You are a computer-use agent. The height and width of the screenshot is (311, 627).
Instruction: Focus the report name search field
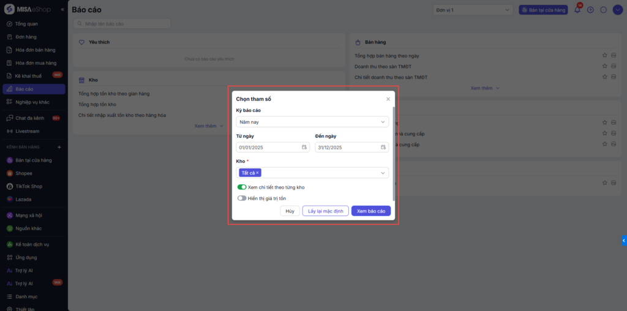pyautogui.click(x=122, y=24)
